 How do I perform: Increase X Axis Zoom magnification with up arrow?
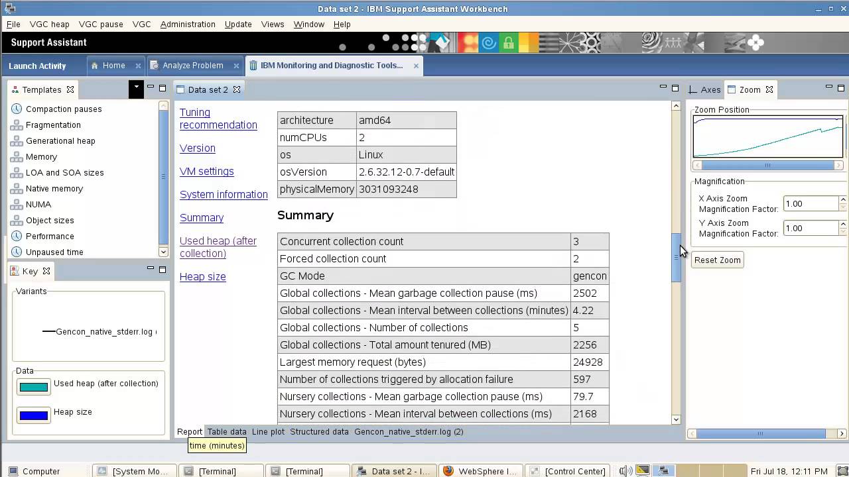pyautogui.click(x=843, y=200)
